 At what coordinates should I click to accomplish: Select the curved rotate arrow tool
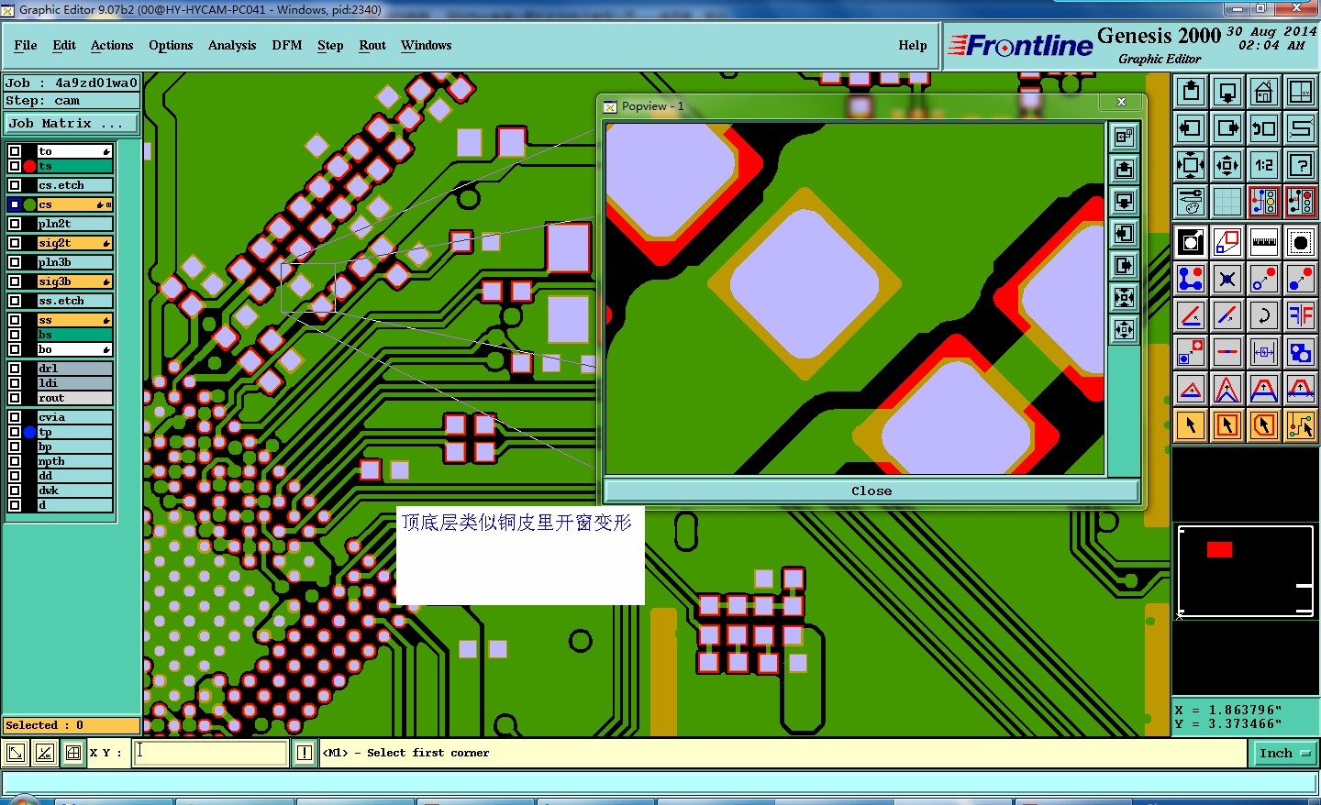[x=1264, y=315]
